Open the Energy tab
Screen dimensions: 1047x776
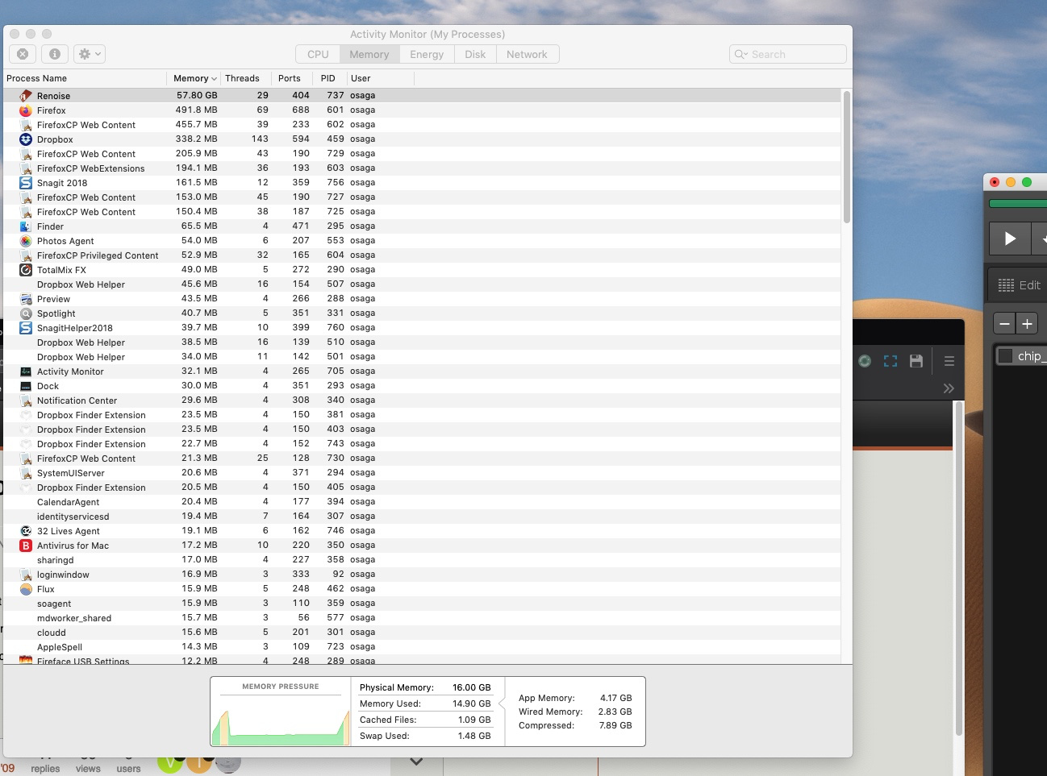tap(427, 54)
